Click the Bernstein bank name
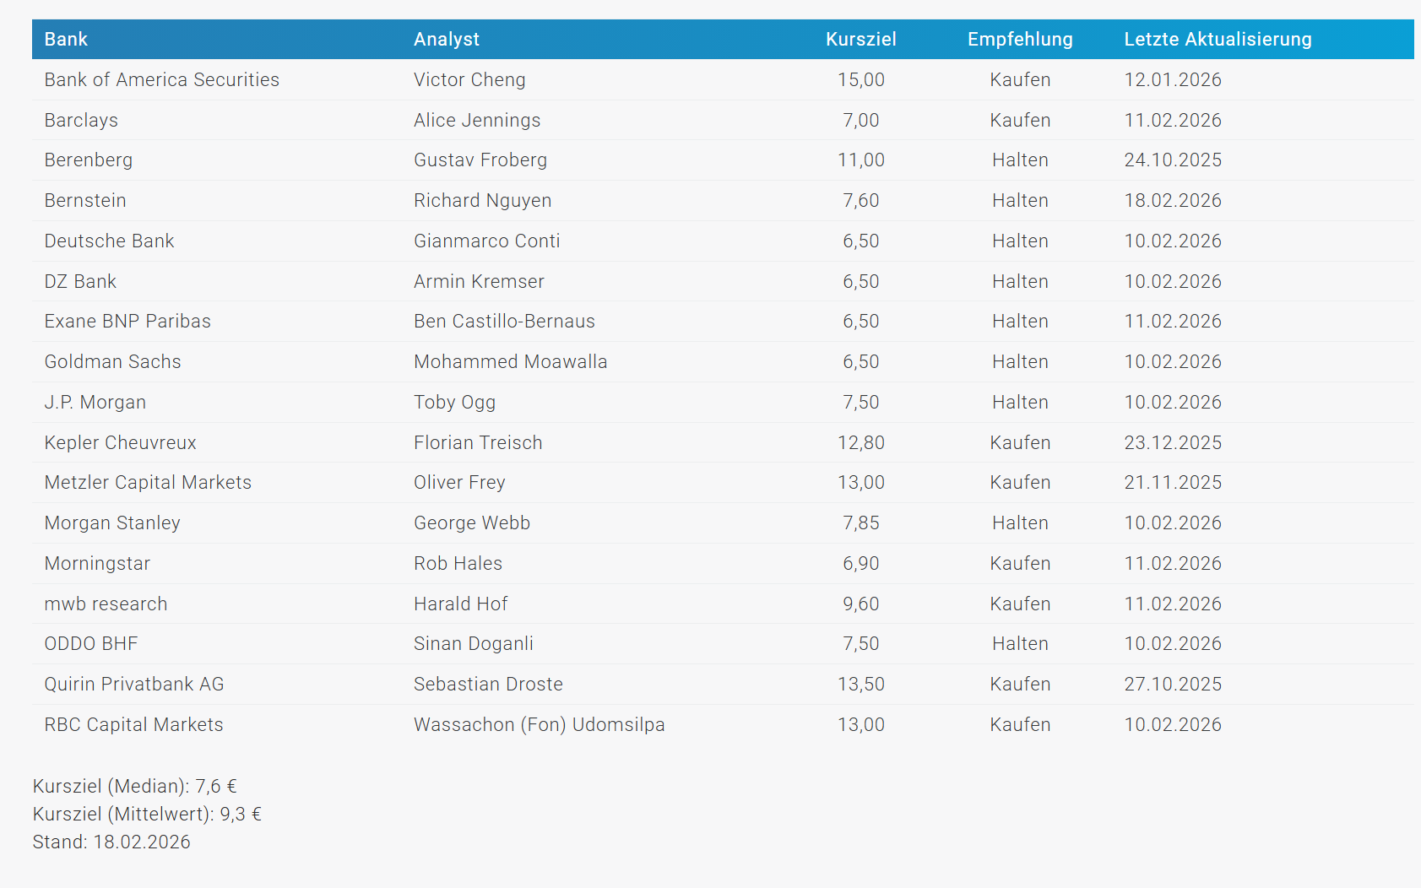This screenshot has width=1421, height=888. [x=85, y=201]
